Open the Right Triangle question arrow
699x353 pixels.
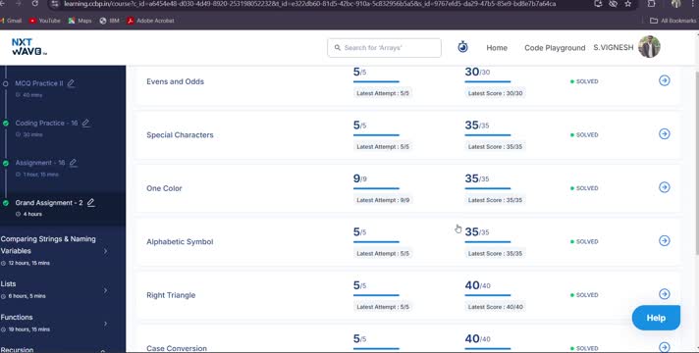[665, 294]
